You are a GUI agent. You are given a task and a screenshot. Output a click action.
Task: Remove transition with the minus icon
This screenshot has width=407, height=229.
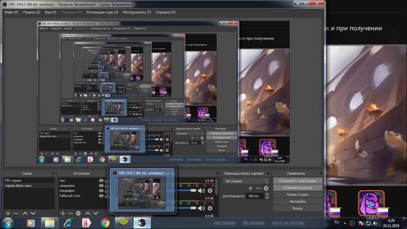tap(258, 188)
